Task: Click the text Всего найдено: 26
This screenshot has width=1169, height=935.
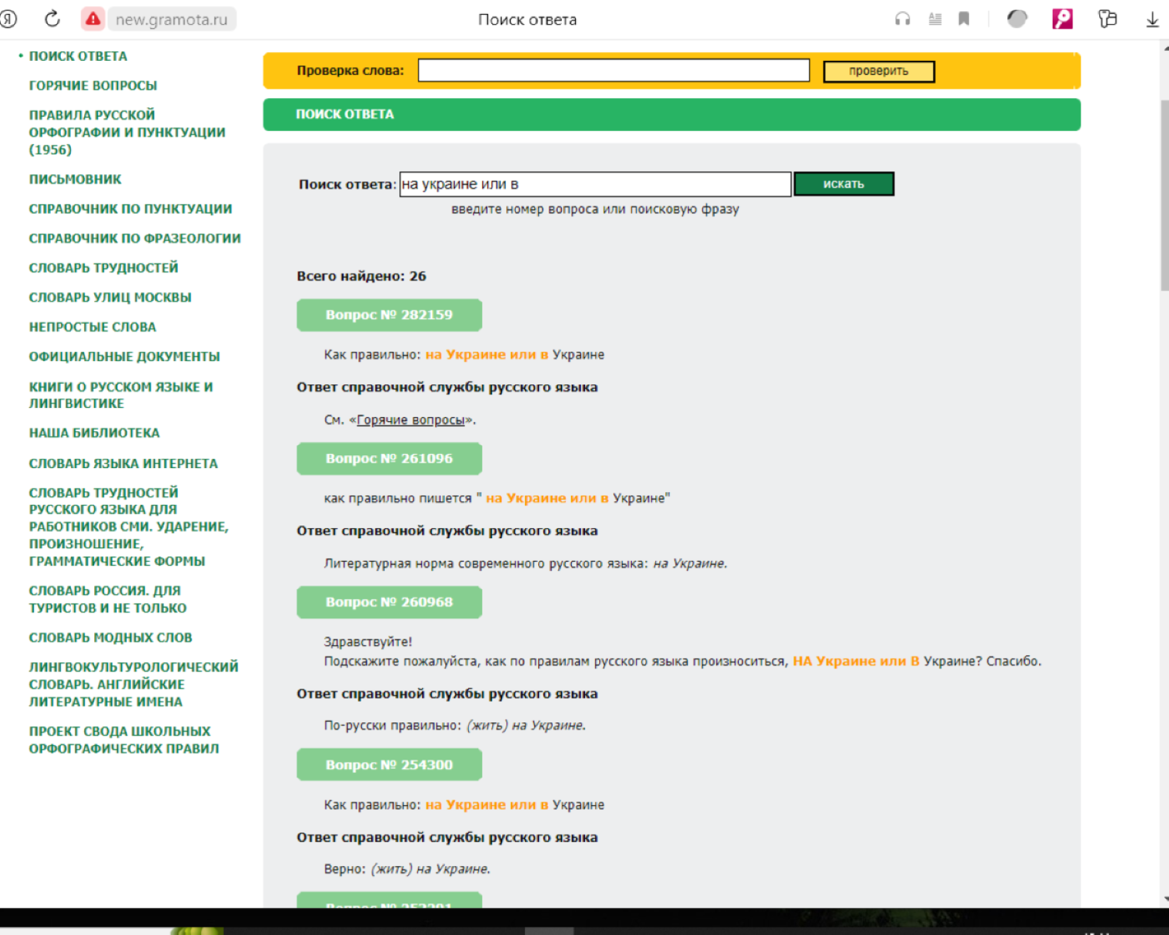Action: pos(361,276)
